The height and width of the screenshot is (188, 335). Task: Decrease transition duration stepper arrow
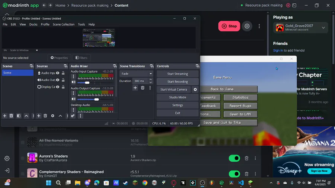click(x=151, y=82)
